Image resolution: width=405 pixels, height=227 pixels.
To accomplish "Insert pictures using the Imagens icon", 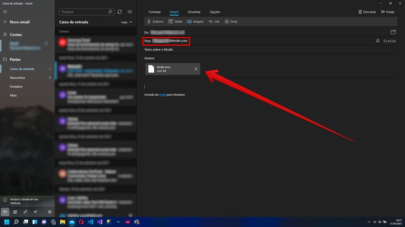I will coord(190,21).
